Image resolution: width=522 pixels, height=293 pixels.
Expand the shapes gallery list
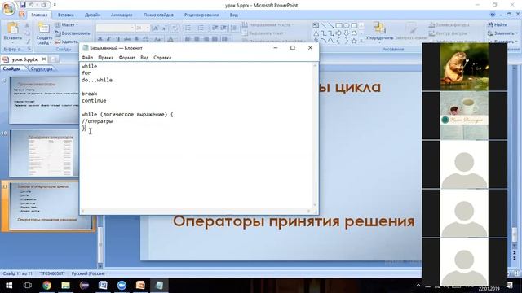coord(361,41)
